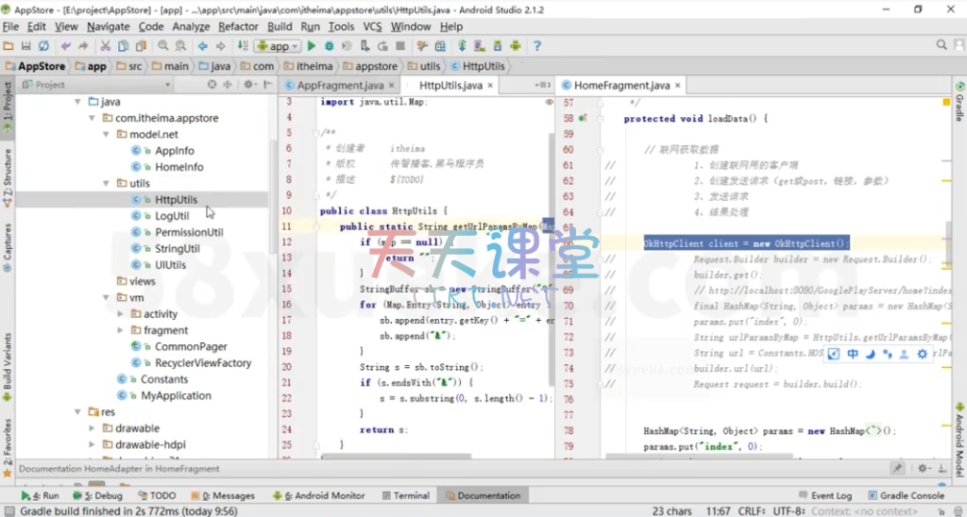The width and height of the screenshot is (967, 517).
Task: Click the Undo arrow in toolbar
Action: click(65, 45)
